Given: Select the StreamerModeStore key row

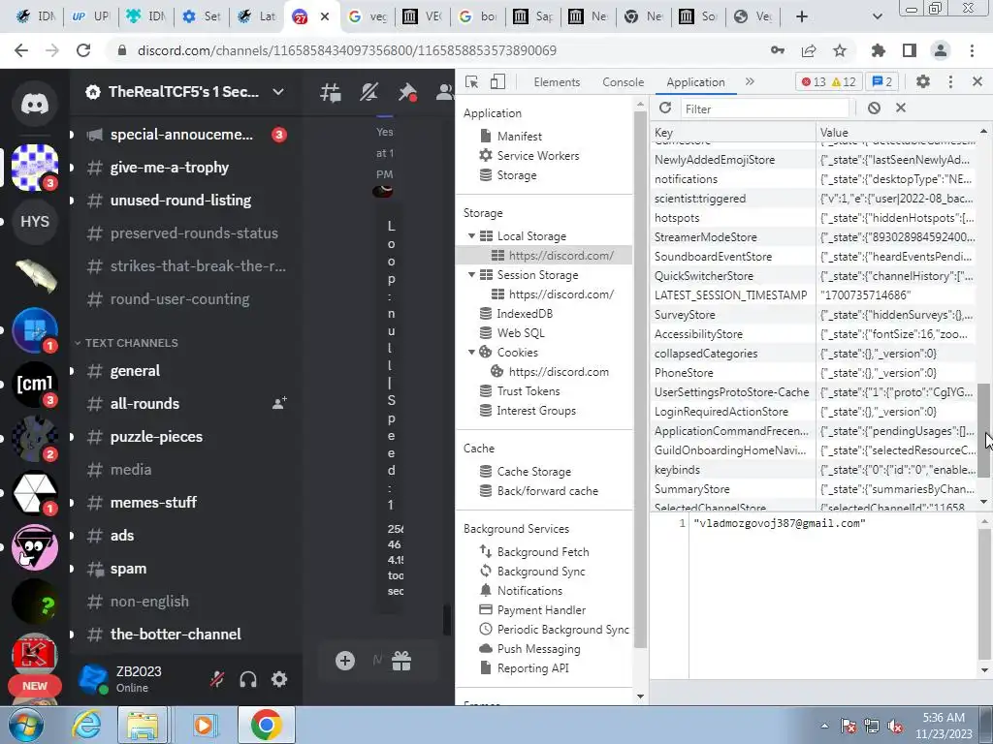Looking at the screenshot, I should pos(813,237).
